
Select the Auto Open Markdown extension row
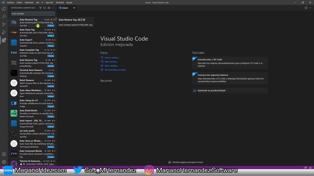[32, 93]
